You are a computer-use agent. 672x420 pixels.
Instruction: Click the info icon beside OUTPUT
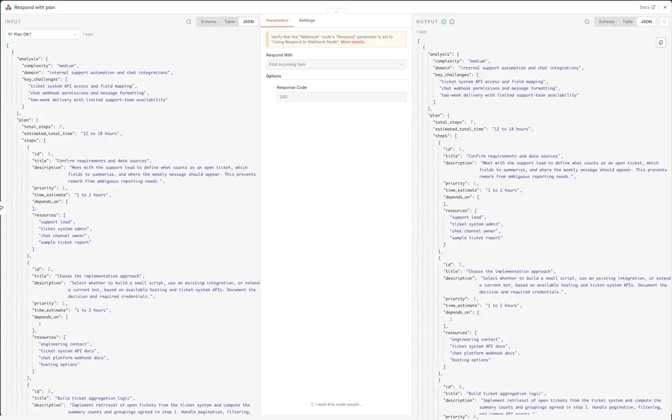[452, 22]
